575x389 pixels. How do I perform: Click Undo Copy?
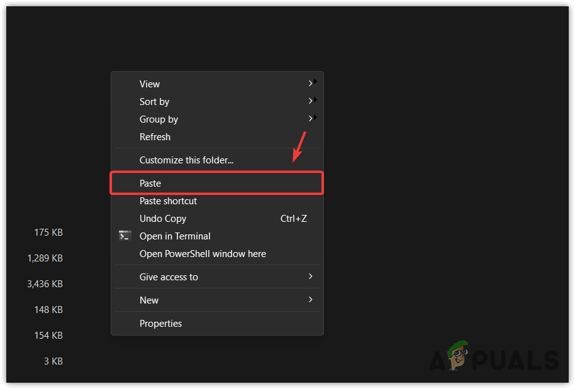[x=163, y=218]
